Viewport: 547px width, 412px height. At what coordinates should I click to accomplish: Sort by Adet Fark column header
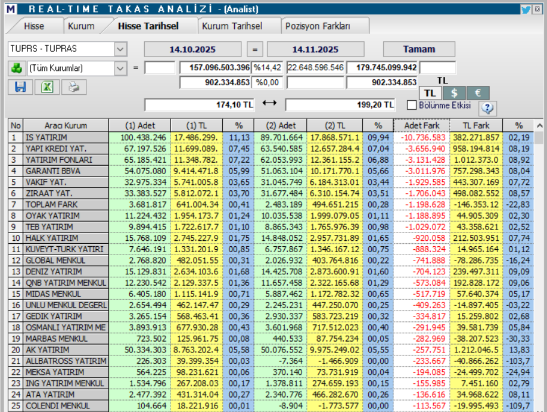(x=422, y=126)
